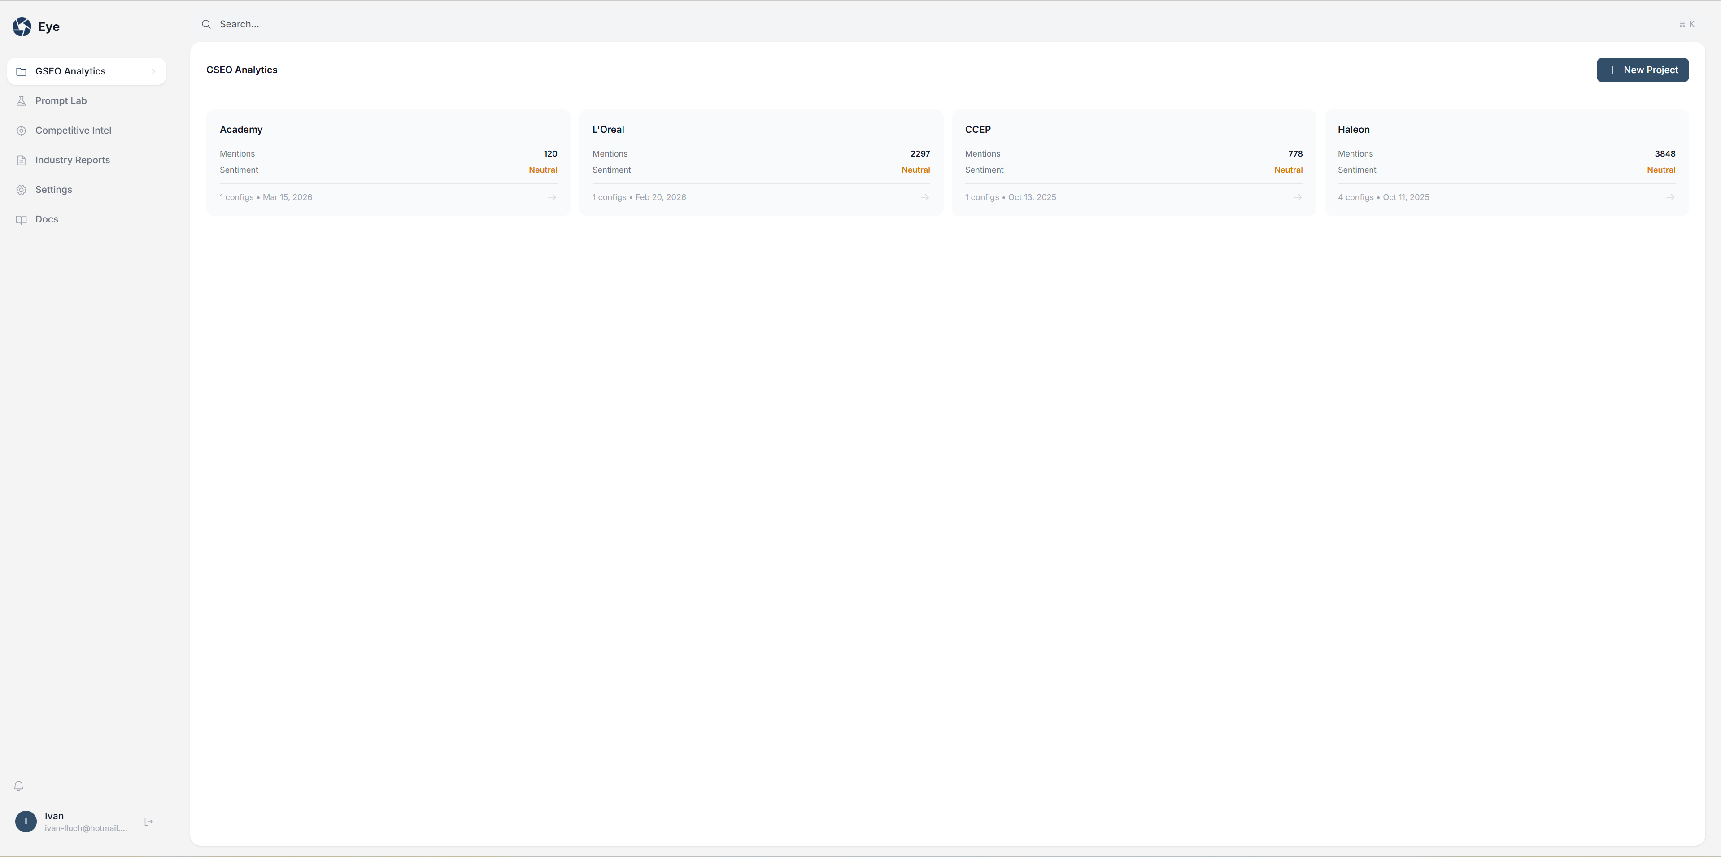Go to Industry Reports section
1721x857 pixels.
(x=72, y=160)
